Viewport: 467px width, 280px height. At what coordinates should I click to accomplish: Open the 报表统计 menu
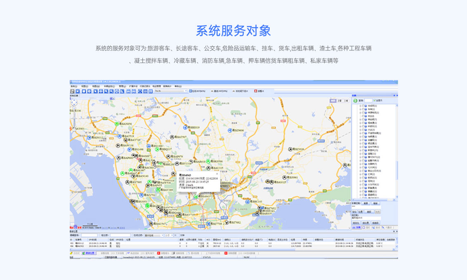(x=167, y=86)
